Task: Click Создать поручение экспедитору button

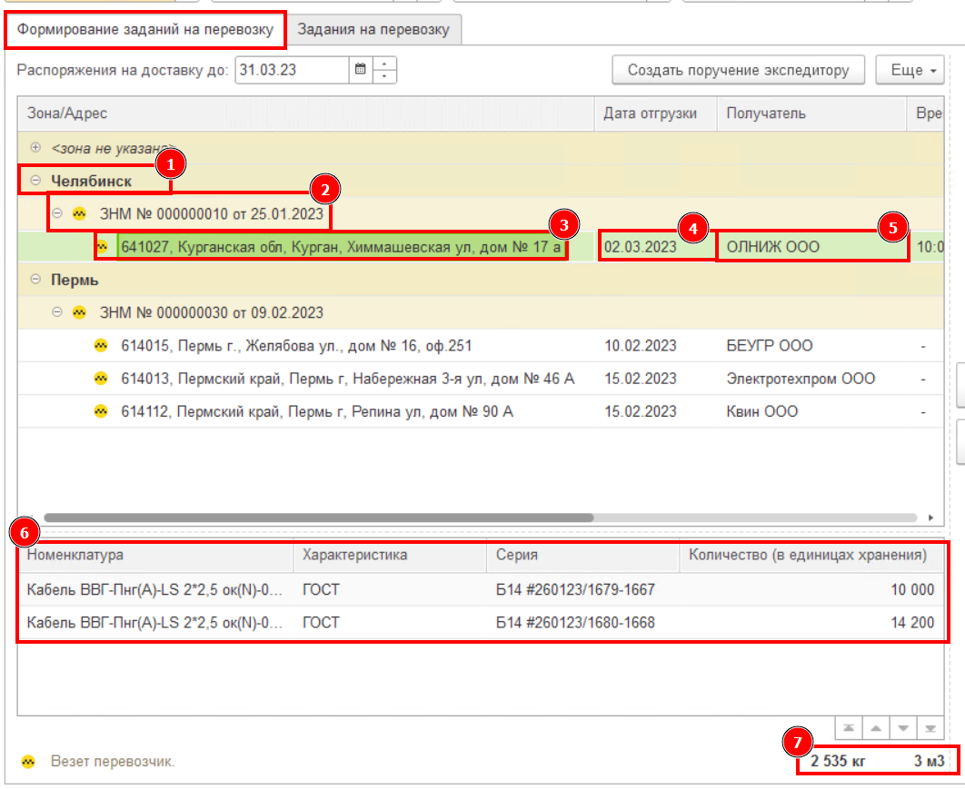Action: pos(738,70)
